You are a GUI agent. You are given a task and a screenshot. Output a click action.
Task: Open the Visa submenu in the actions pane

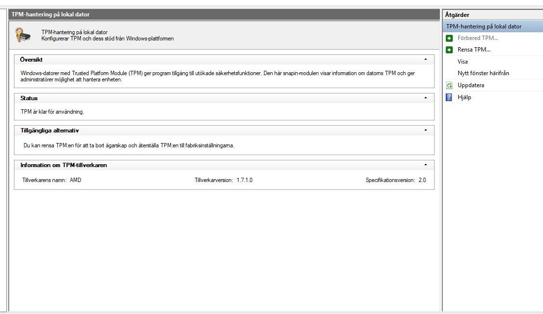463,62
